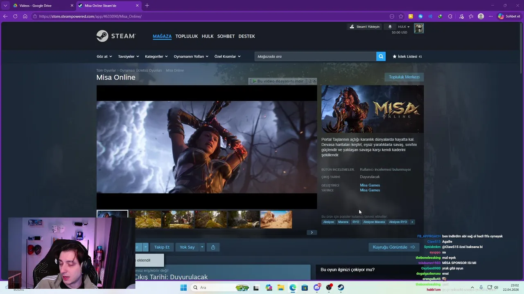
Task: Open File Explorer from taskbar
Action: coord(281,287)
